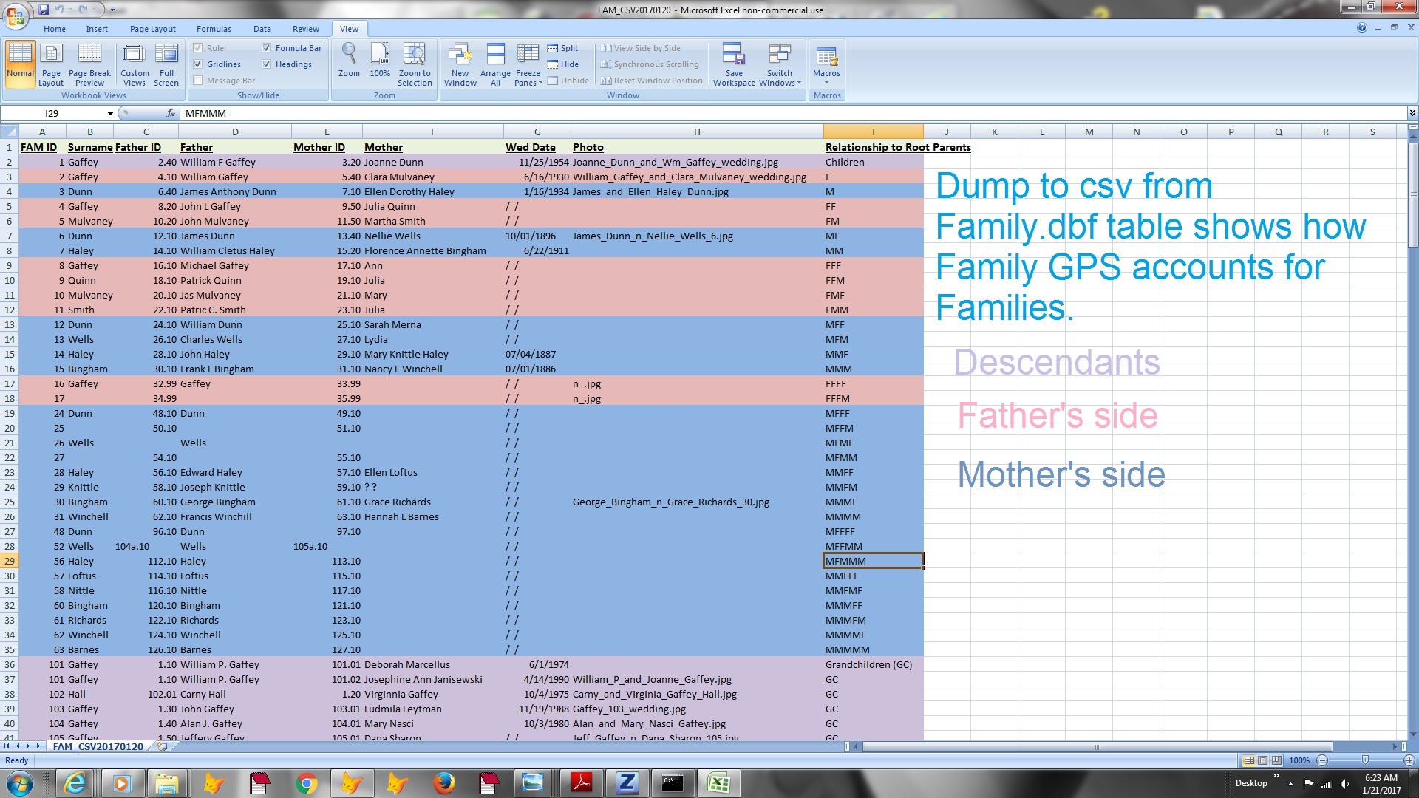Screen dimensions: 1419x798
Task: Click the 100% zoom level in status bar
Action: coord(1299,760)
